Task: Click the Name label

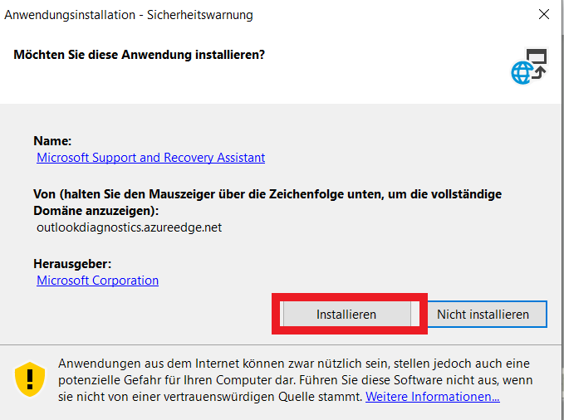Action: point(52,140)
